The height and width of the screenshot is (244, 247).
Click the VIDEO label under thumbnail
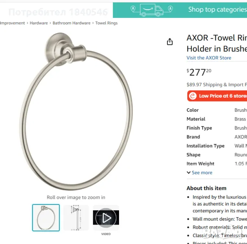106,234
